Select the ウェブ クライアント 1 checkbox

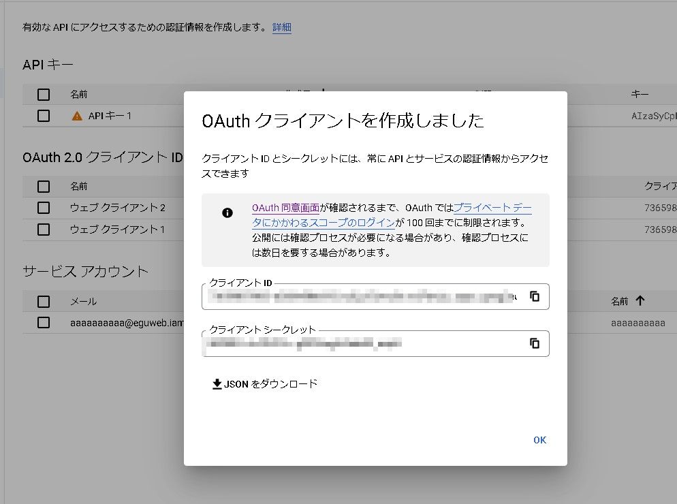click(44, 230)
